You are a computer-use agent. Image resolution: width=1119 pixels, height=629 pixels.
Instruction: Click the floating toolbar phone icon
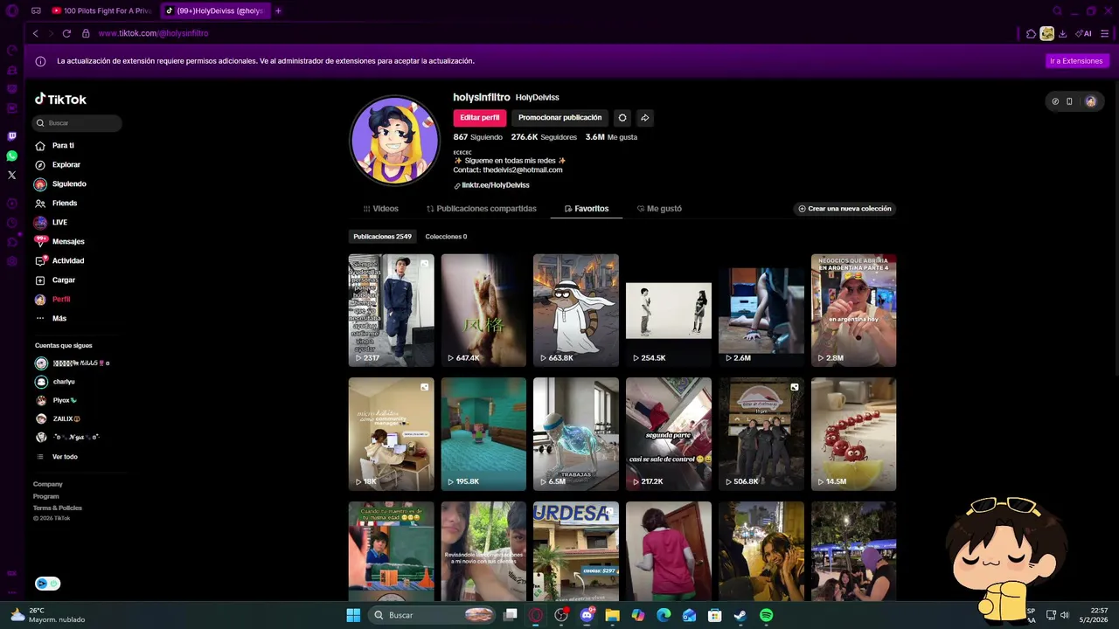pos(1069,101)
